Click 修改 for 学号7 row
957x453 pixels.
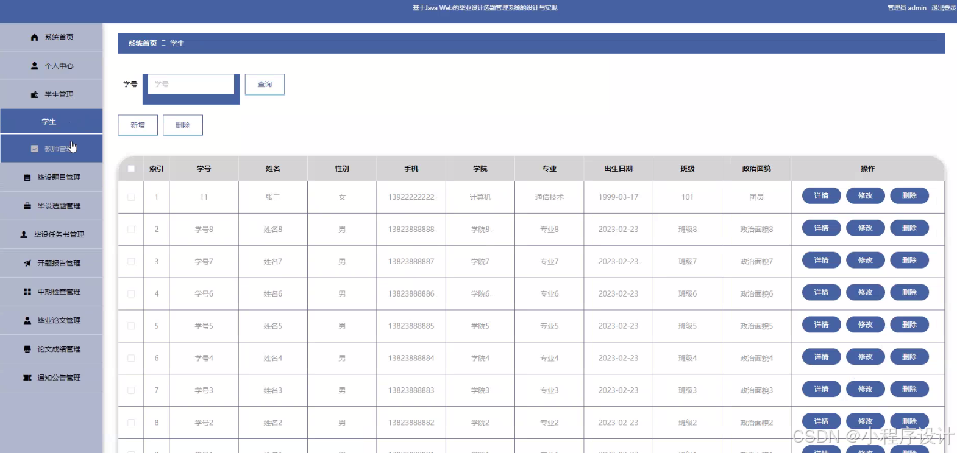click(x=865, y=261)
